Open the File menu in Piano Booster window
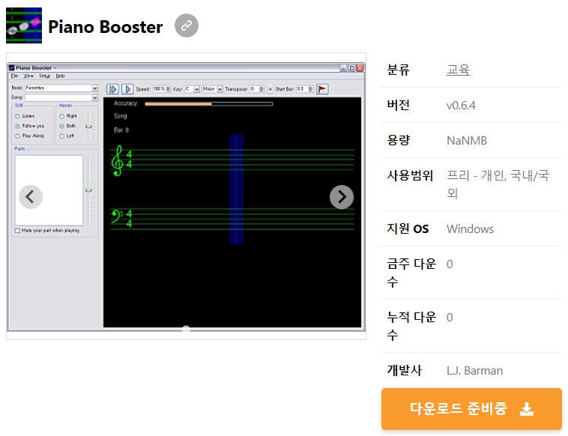 click(14, 76)
